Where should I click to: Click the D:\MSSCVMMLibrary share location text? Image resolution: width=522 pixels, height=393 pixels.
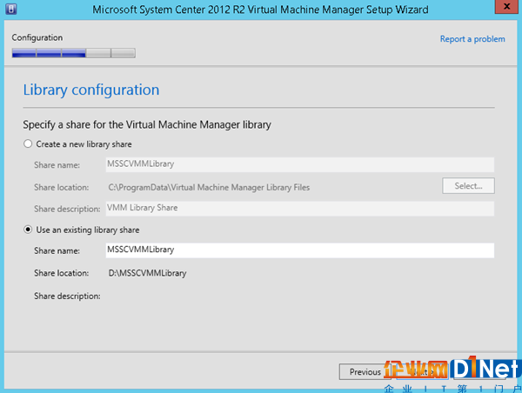[x=147, y=273]
